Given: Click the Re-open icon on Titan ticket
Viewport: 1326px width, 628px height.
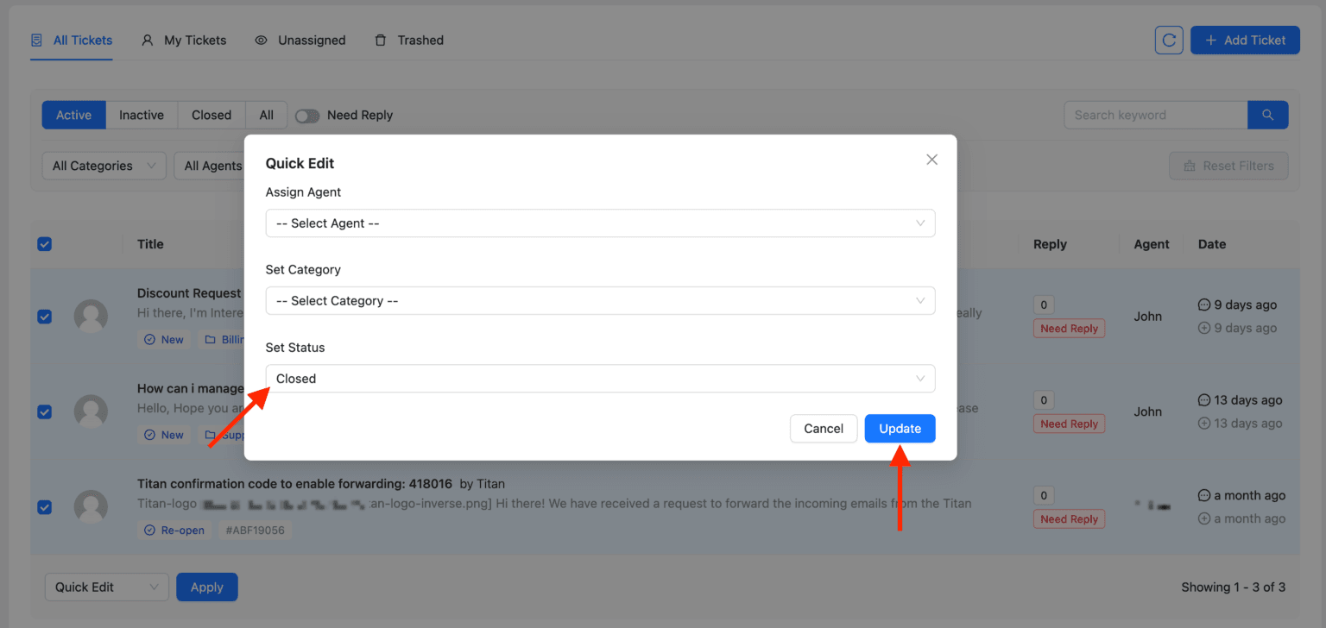Looking at the screenshot, I should coord(151,530).
